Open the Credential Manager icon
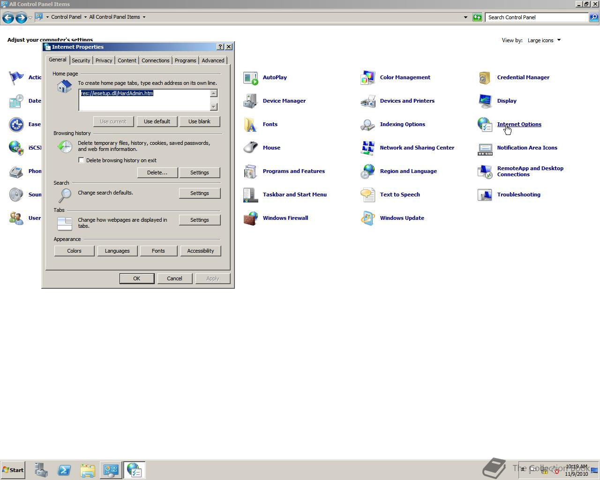 (485, 78)
